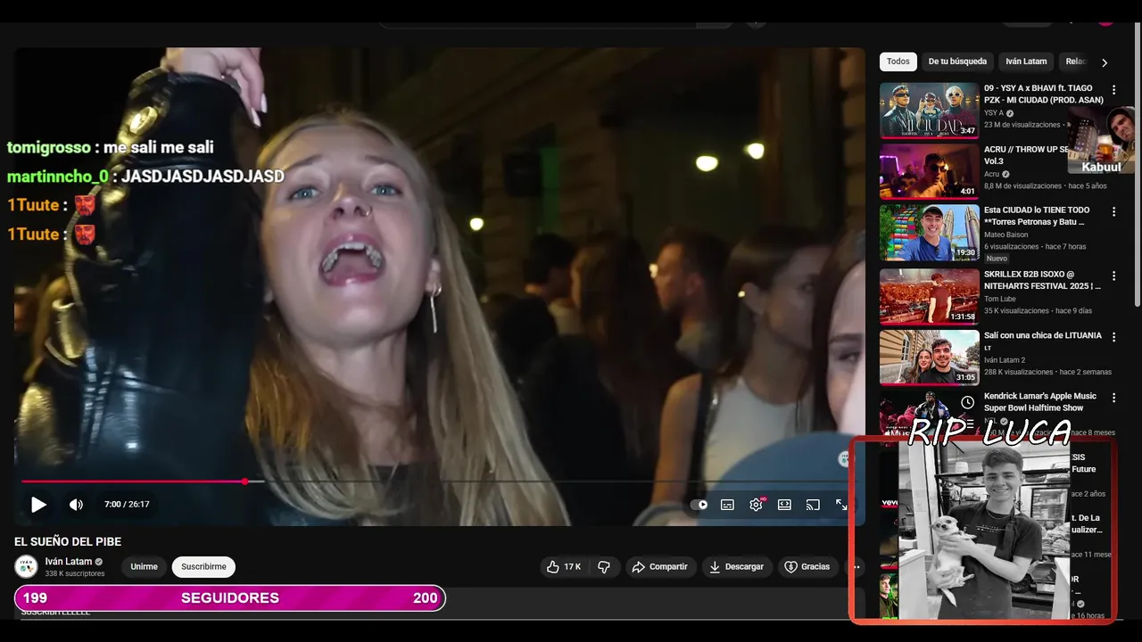Play the paused YouTube video

click(x=38, y=505)
